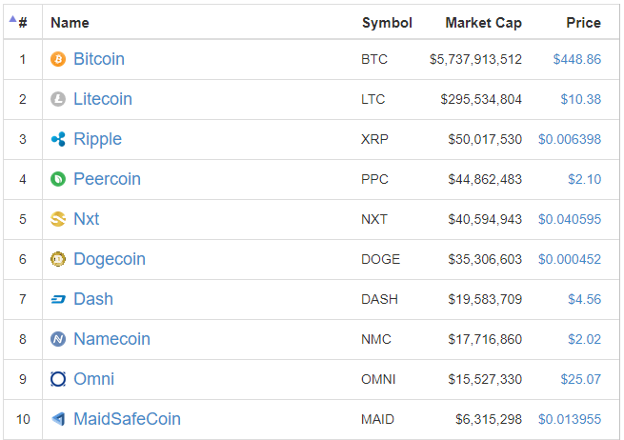This screenshot has width=624, height=440.
Task: Click the orange Bitcoin logo icon
Action: pos(58,59)
